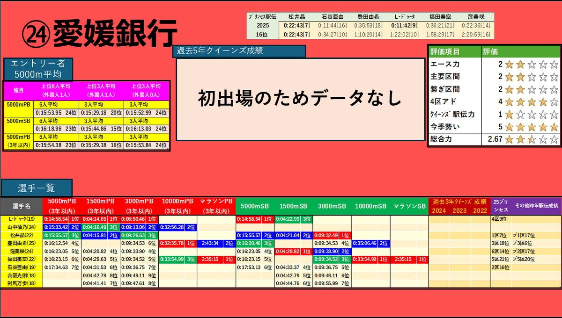The width and height of the screenshot is (562, 318).
Task: Click the 5000mPB column header
Action: (62, 206)
